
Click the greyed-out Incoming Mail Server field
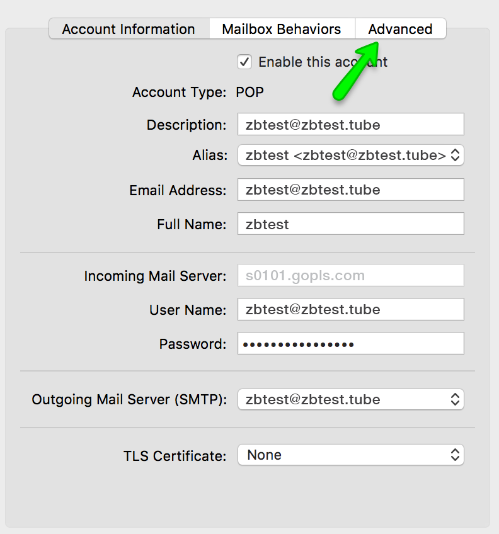[x=350, y=276]
